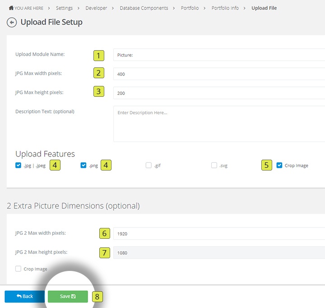Click YOU ARE HERE label
The width and height of the screenshot is (325, 308).
click(29, 8)
